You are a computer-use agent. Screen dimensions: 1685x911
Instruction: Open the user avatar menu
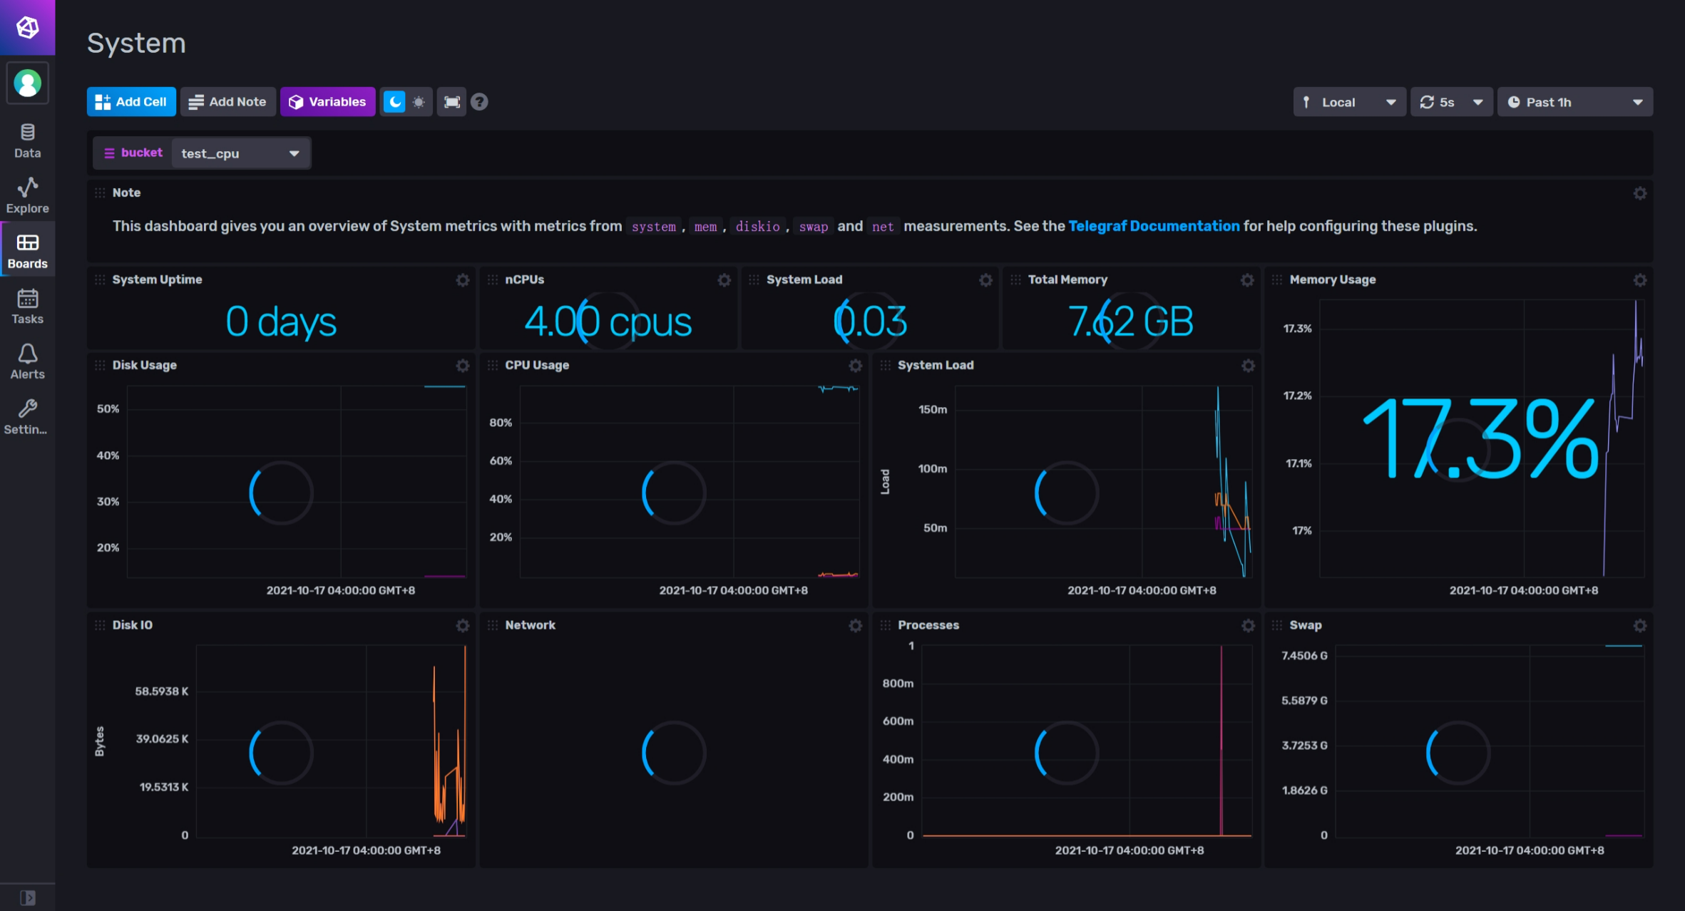(27, 83)
